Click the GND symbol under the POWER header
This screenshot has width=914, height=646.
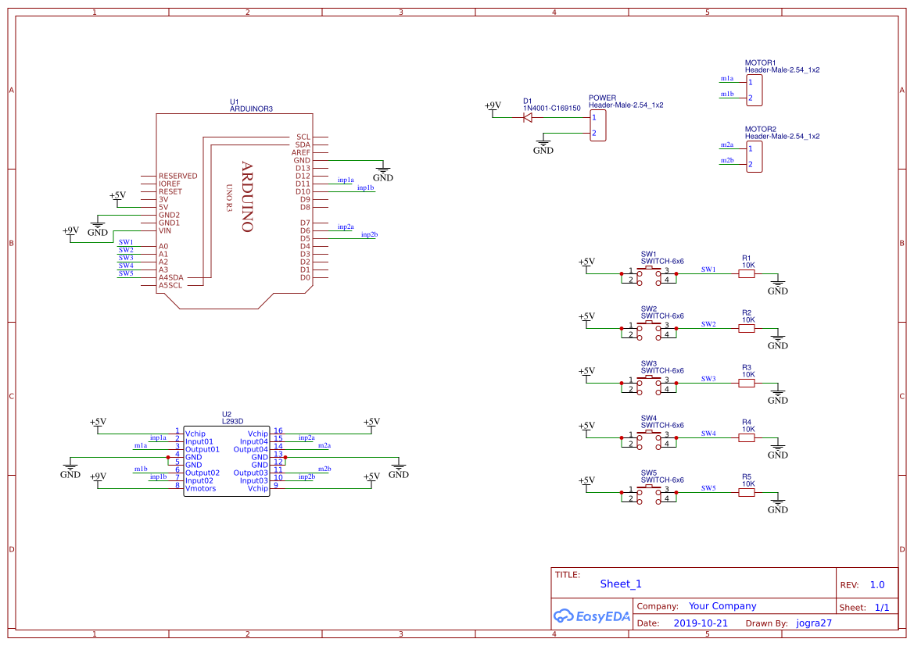(x=543, y=148)
